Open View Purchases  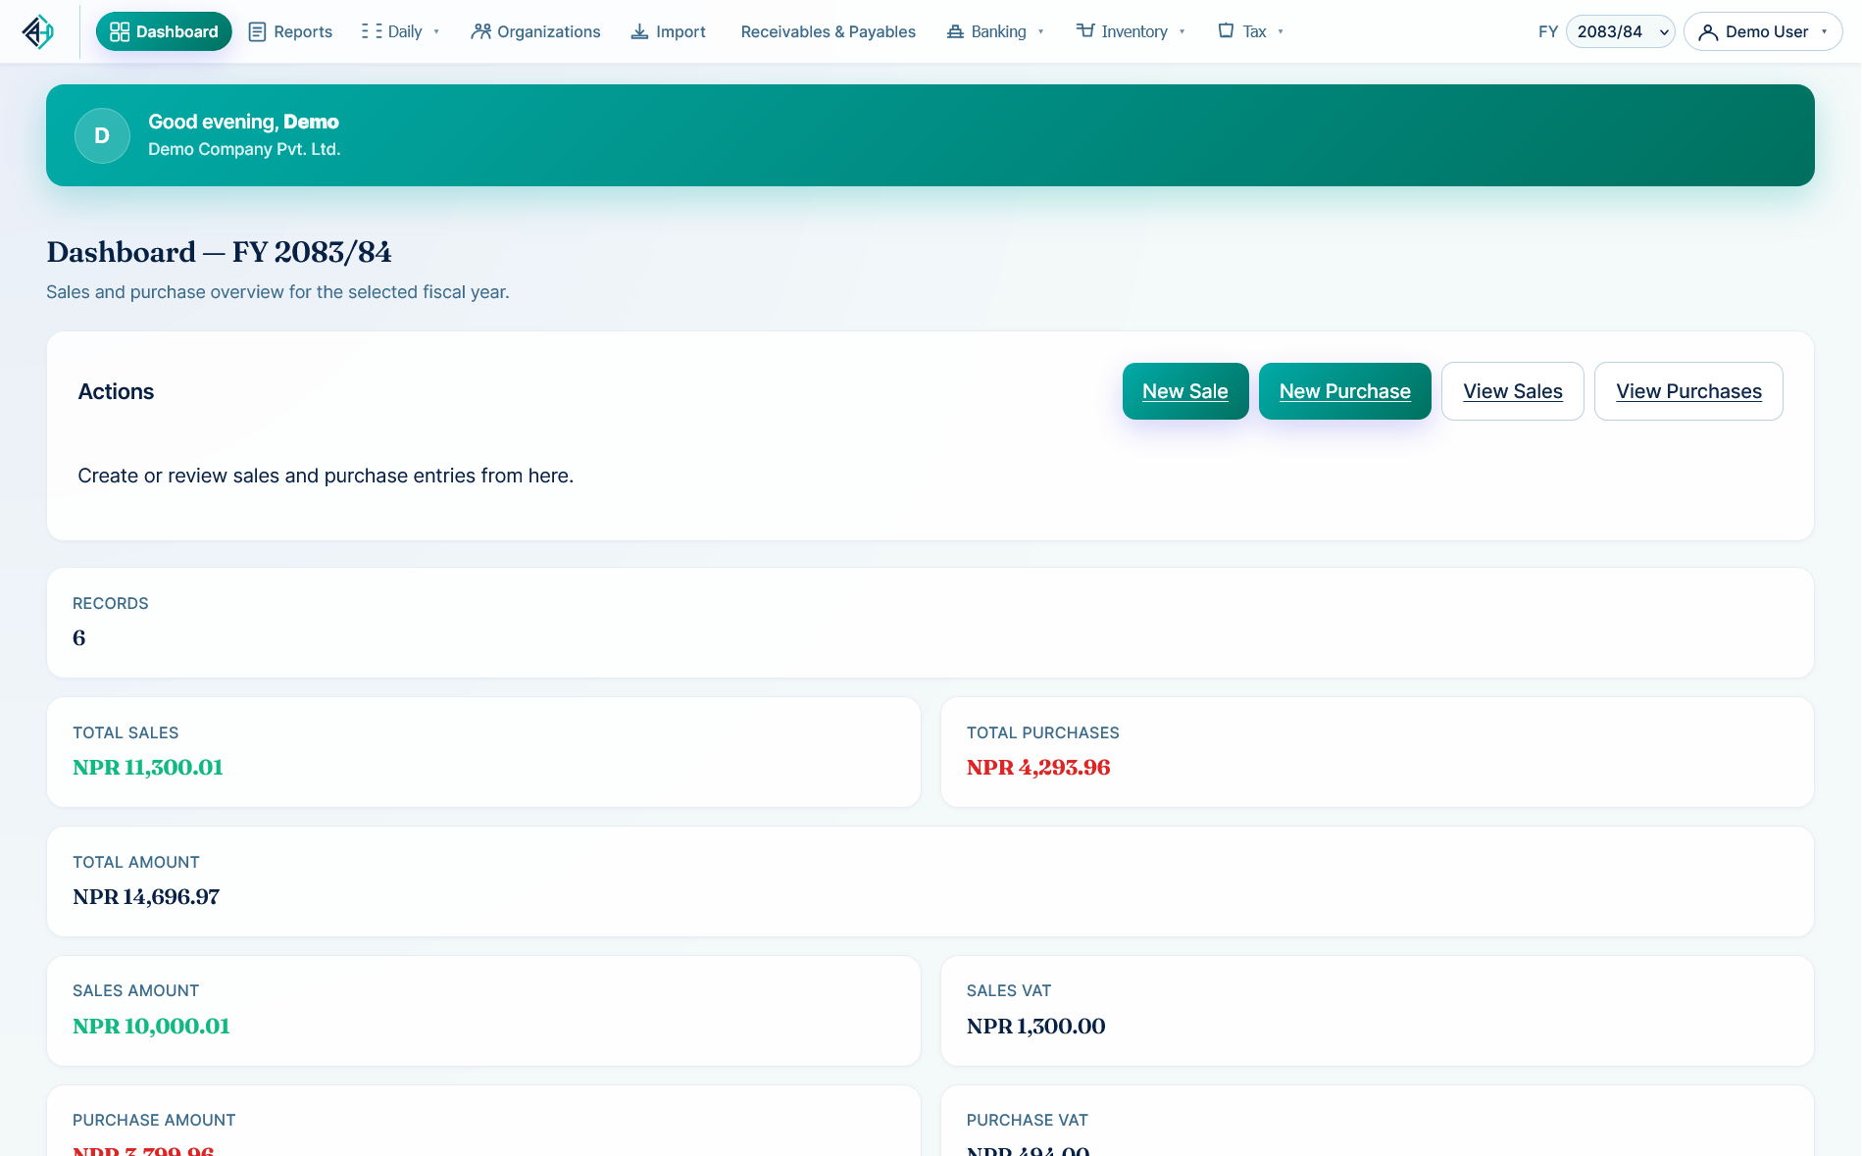click(x=1687, y=391)
